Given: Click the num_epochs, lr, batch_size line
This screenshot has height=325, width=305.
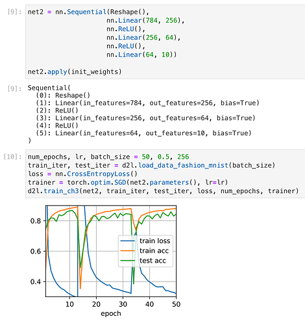Looking at the screenshot, I should point(108,157).
